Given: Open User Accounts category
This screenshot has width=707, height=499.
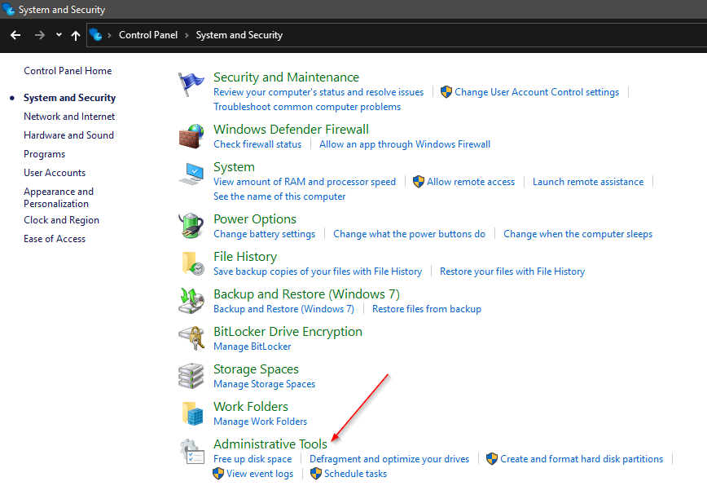Looking at the screenshot, I should click(55, 173).
